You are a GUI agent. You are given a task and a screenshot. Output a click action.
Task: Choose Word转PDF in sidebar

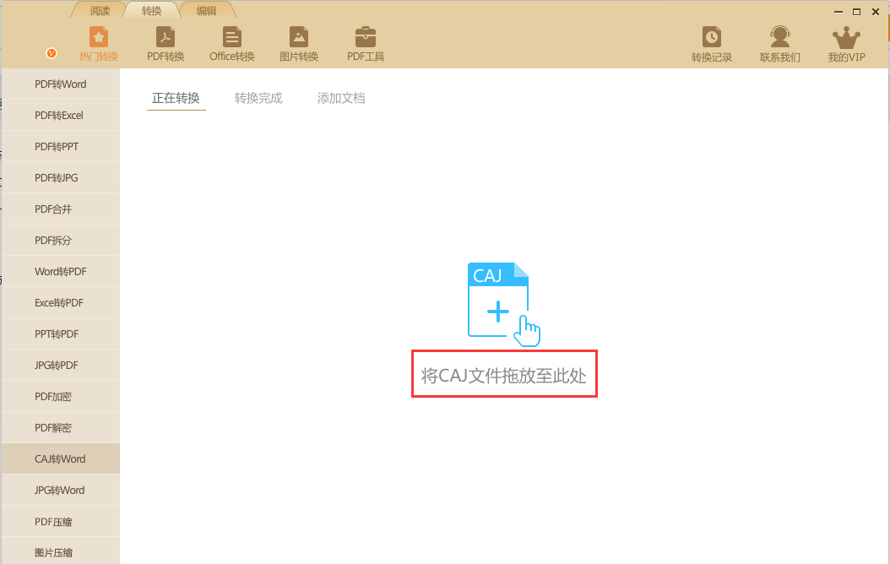pyautogui.click(x=61, y=271)
